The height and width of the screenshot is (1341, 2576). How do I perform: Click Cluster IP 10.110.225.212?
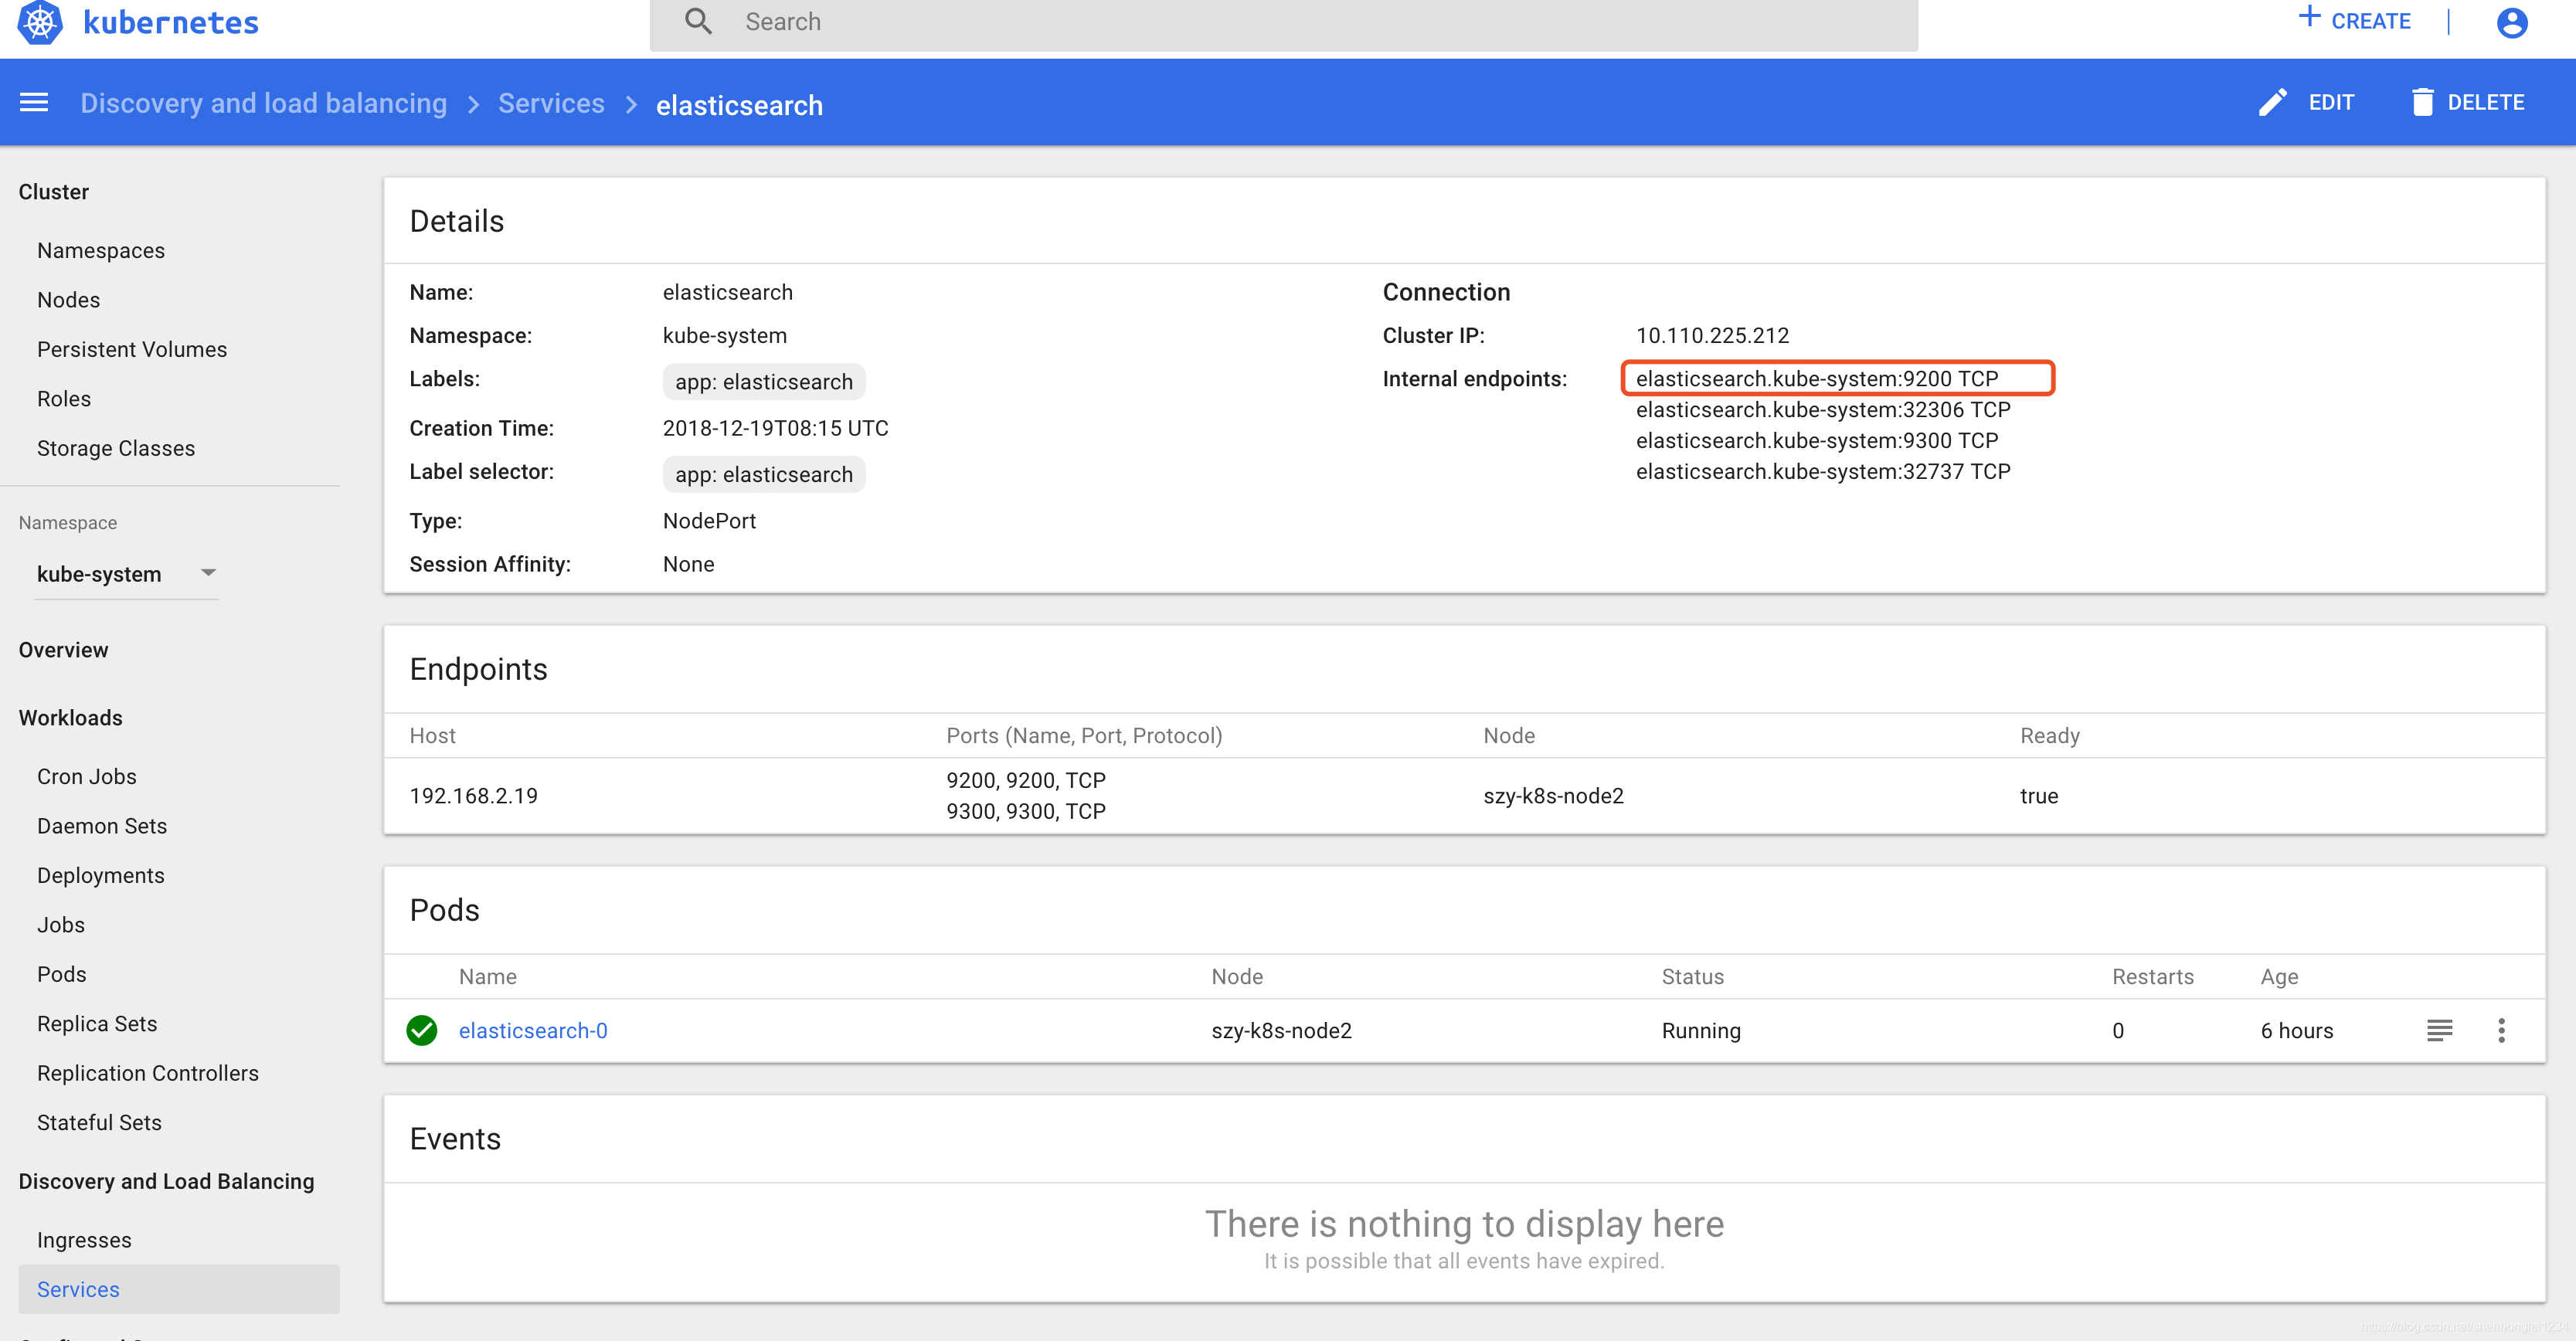tap(1712, 336)
